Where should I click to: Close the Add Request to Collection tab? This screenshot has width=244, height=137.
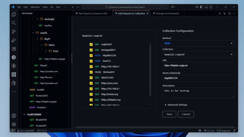coord(147,14)
